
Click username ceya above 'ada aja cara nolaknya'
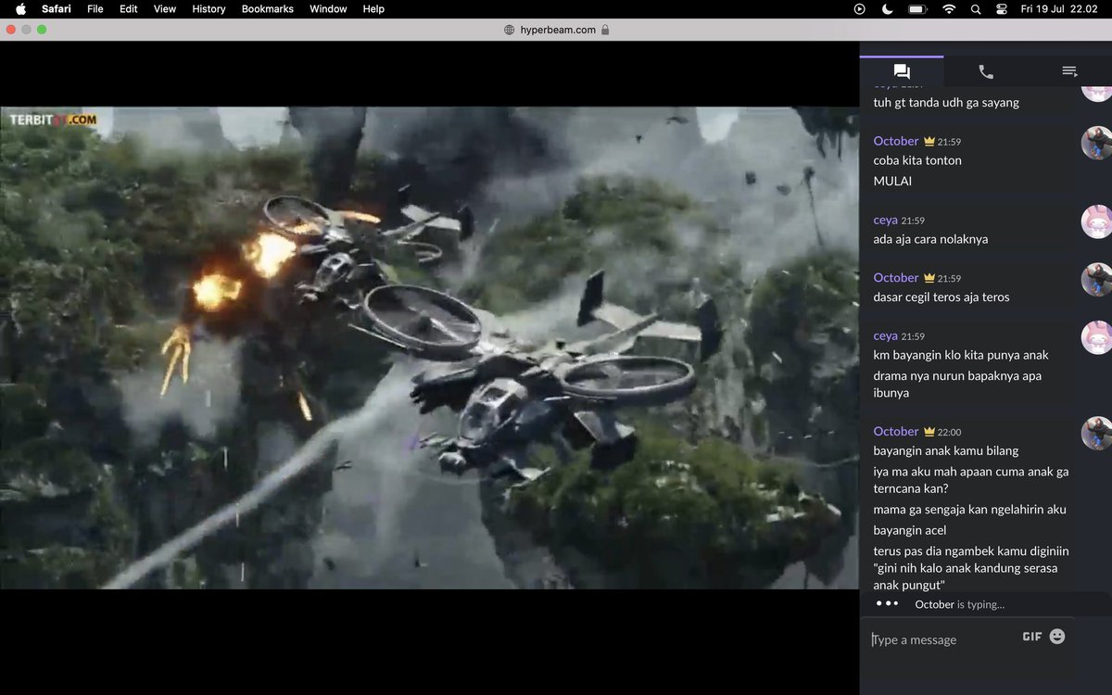point(886,220)
